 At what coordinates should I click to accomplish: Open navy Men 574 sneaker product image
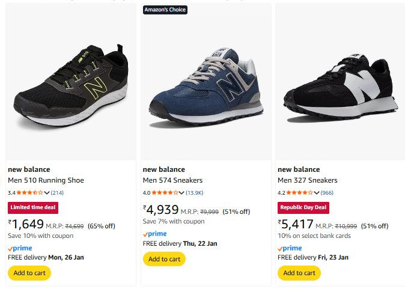(x=206, y=84)
